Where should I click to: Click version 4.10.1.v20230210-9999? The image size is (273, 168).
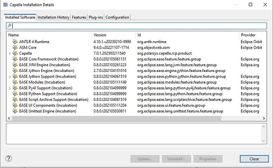[112, 42]
